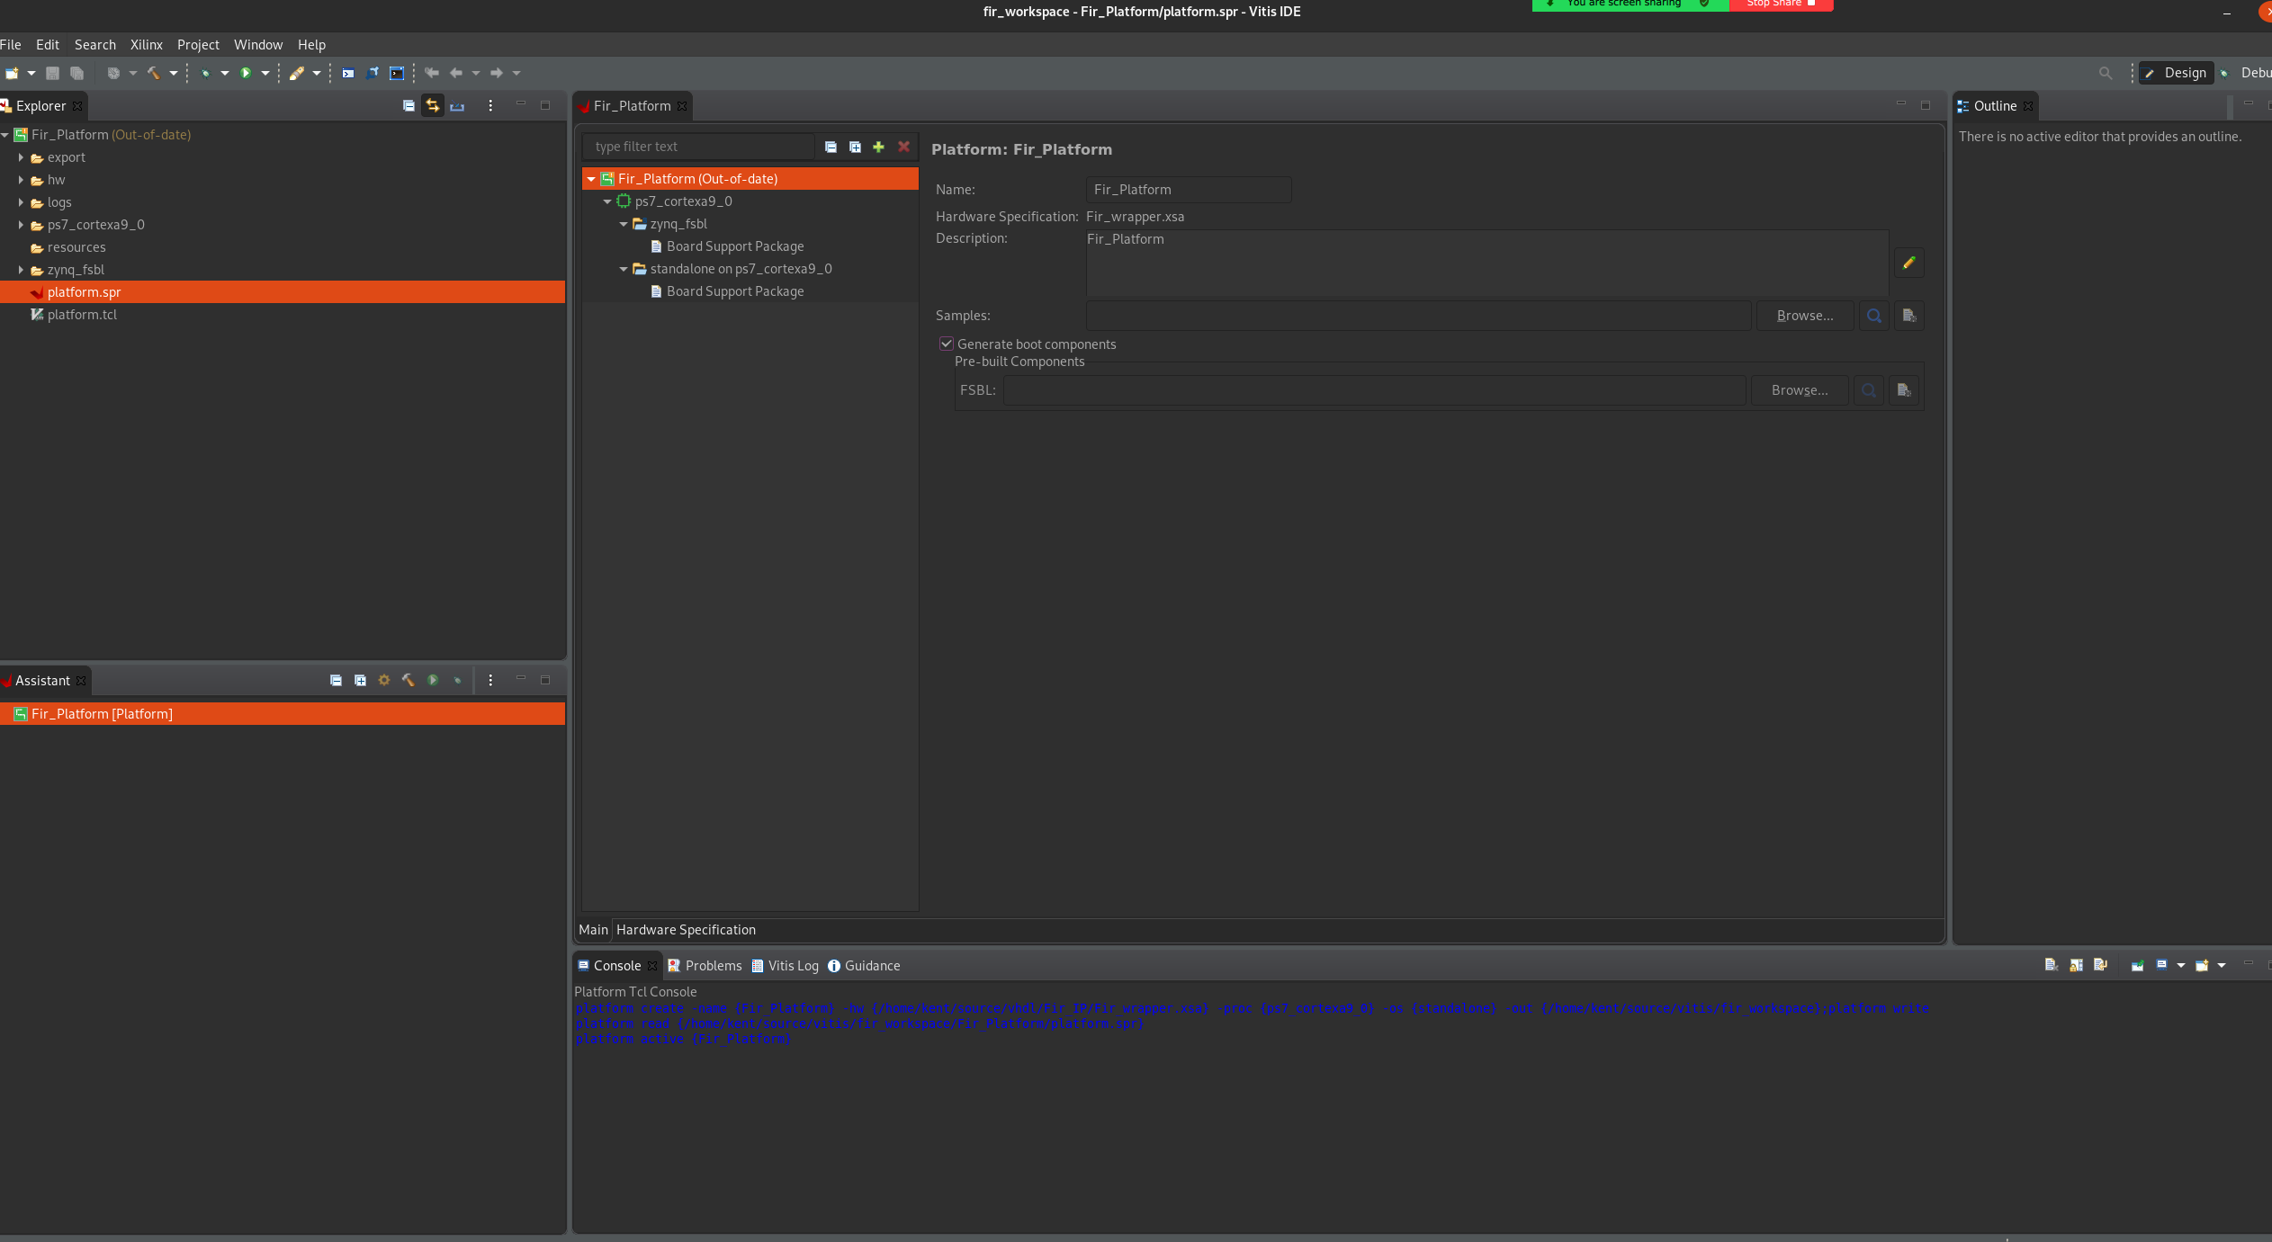The height and width of the screenshot is (1242, 2272).
Task: Click the pencil icon to edit Description
Action: point(1908,263)
